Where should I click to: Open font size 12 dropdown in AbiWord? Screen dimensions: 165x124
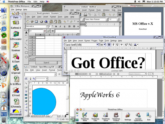(118, 19)
